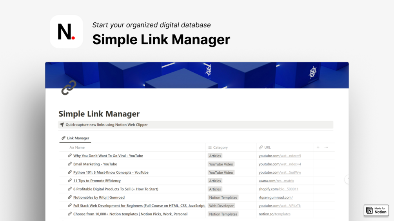Add a new column with plus icon
Image resolution: width=394 pixels, height=221 pixels.
click(x=318, y=147)
